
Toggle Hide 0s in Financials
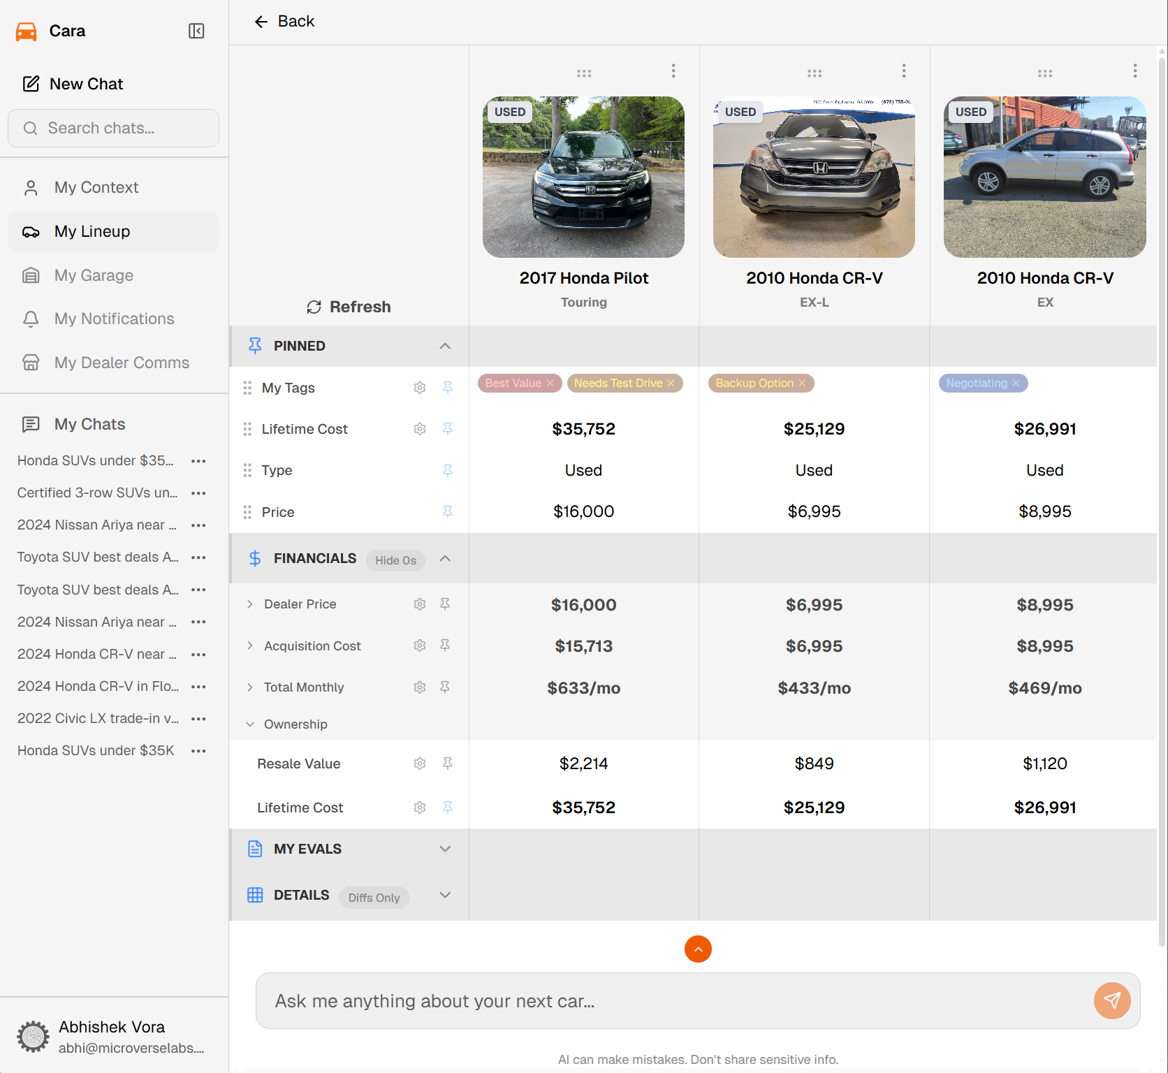tap(395, 560)
